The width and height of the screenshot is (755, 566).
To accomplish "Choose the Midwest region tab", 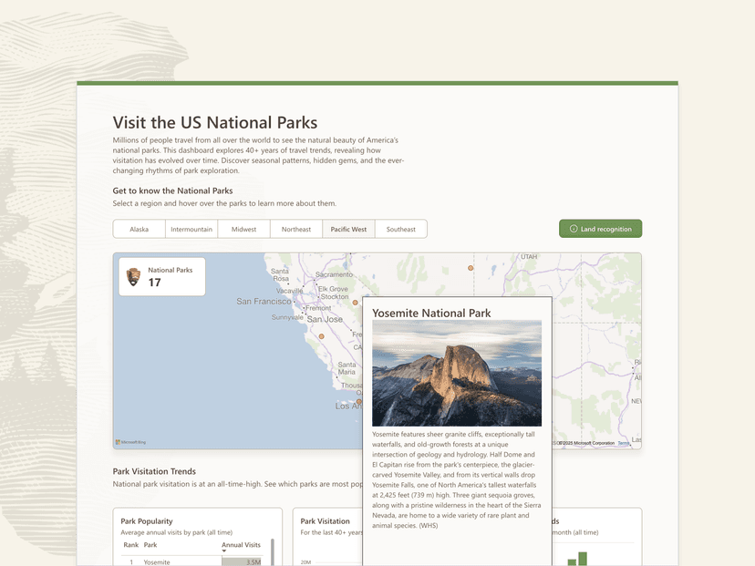I will (243, 229).
